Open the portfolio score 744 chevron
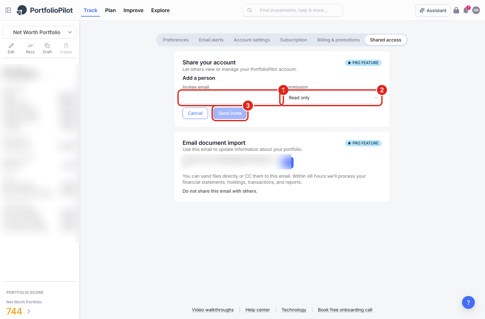485x319 pixels. pyautogui.click(x=29, y=311)
